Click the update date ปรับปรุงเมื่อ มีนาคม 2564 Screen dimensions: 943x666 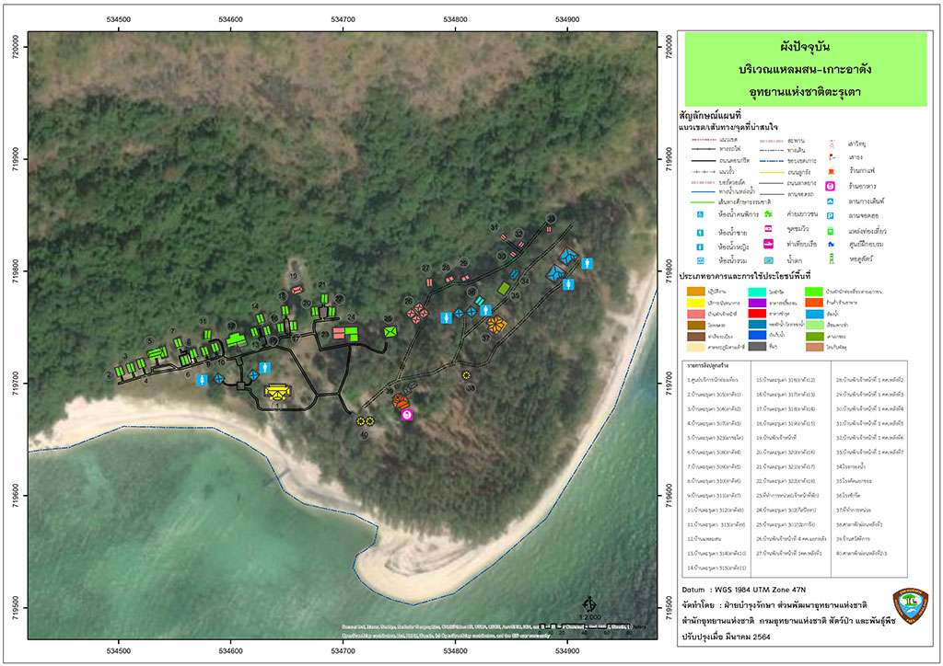[726, 637]
